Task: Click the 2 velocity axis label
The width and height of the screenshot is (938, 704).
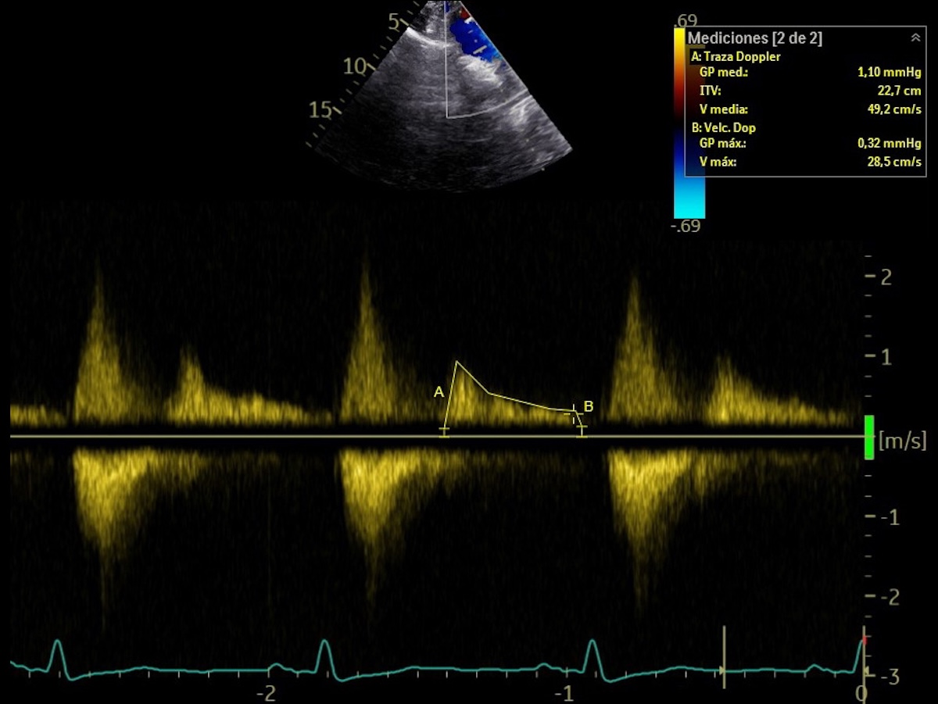Action: [886, 277]
